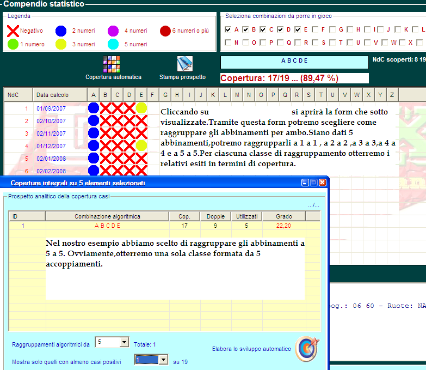The image size is (426, 370).
Task: Click red X in row 02/10/2007 column E
Action: click(x=141, y=120)
